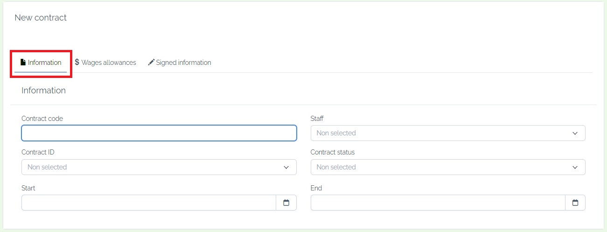
Task: Switch to the Signed information tab
Action: [x=180, y=62]
